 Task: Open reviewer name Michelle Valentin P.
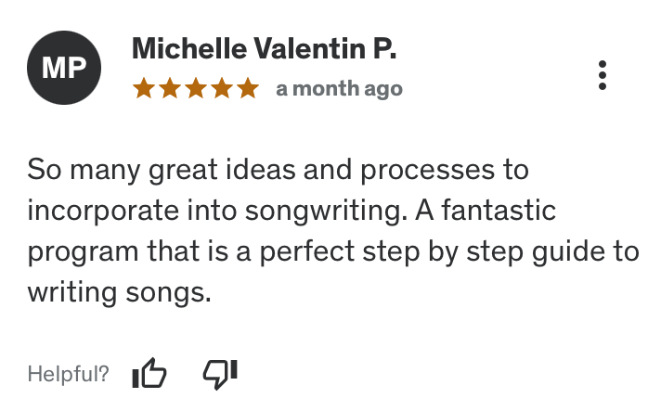point(265,49)
